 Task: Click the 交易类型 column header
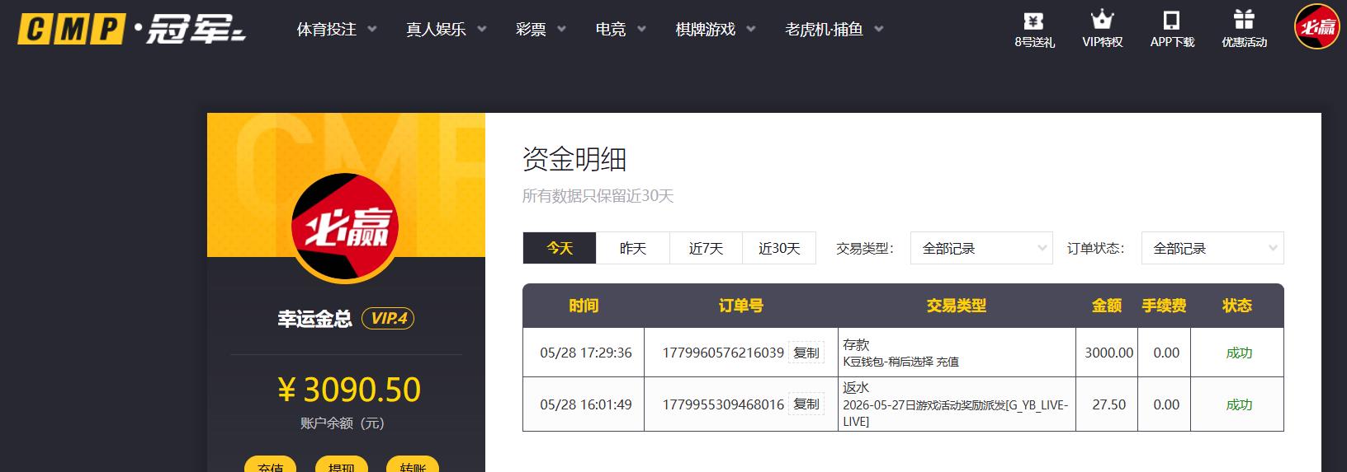[957, 306]
